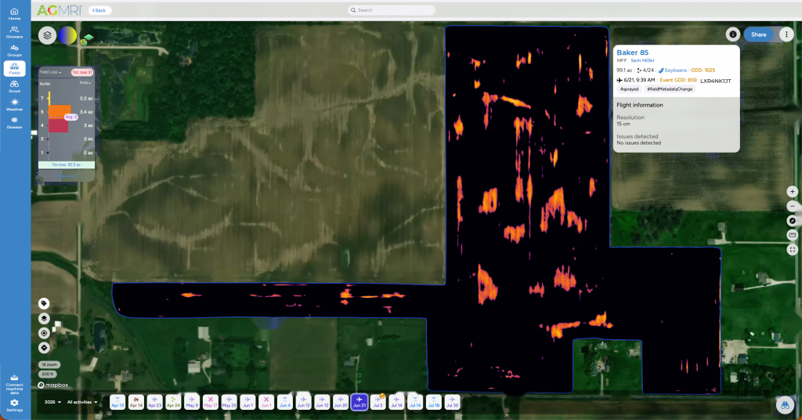802x420 pixels.
Task: Click the Search field
Action: (x=392, y=10)
